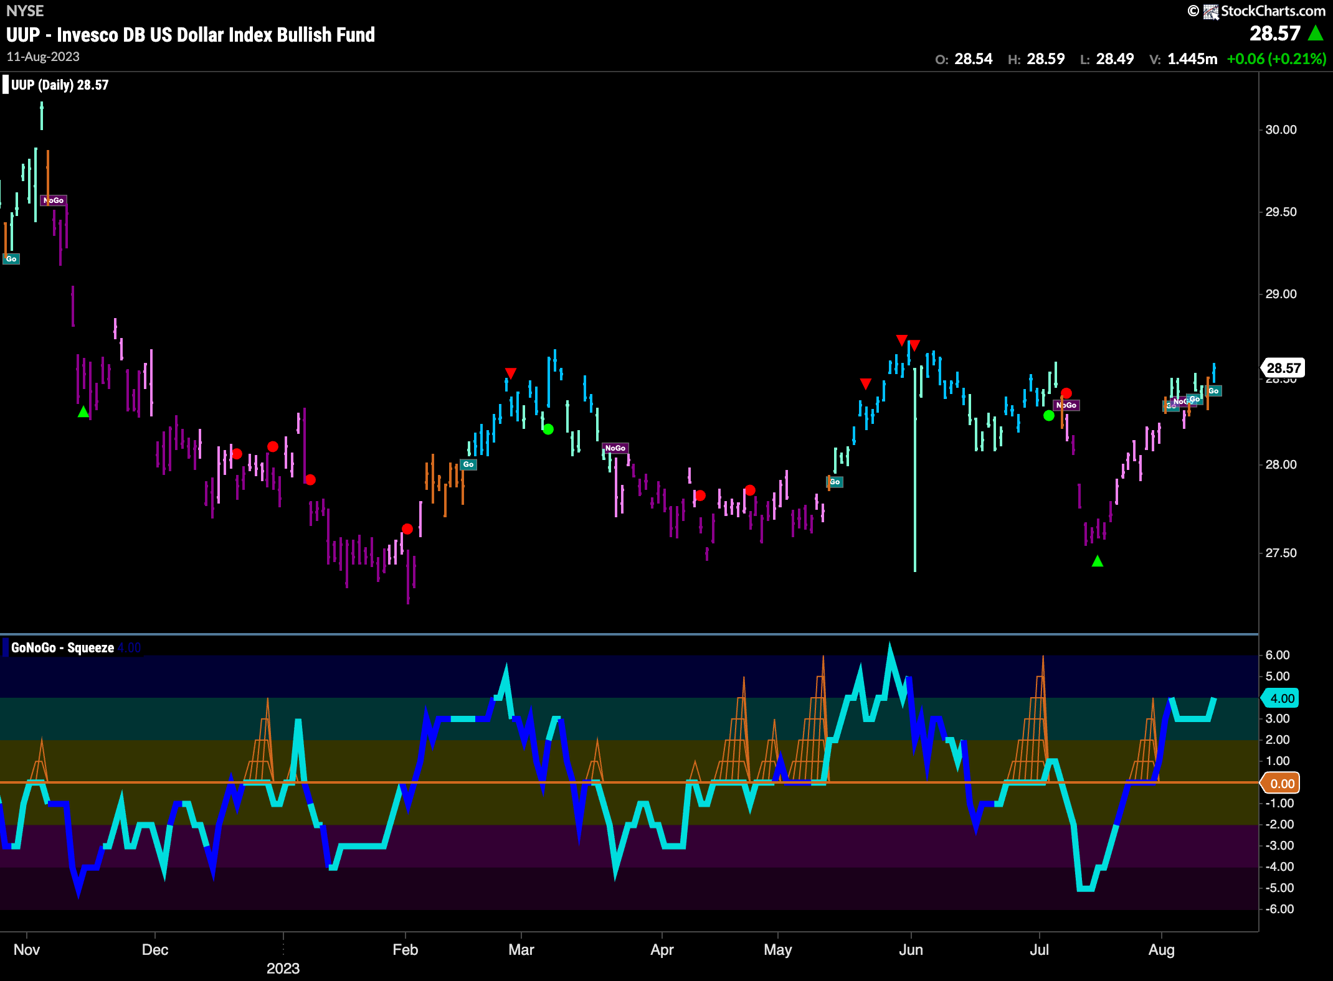1333x981 pixels.
Task: Click the 29.50 price axis label
Action: [x=1281, y=212]
